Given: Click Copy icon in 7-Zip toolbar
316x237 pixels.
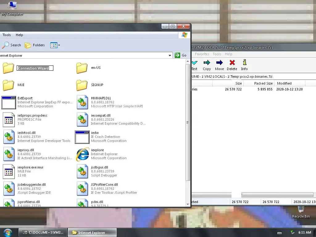Looking at the screenshot, I should (207, 63).
